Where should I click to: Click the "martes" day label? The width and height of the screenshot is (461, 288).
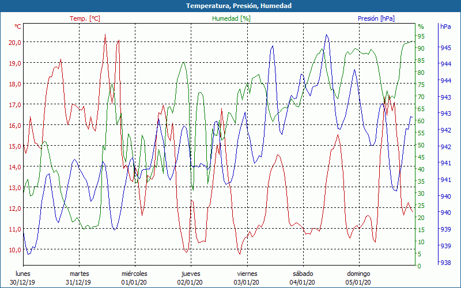(x=79, y=274)
